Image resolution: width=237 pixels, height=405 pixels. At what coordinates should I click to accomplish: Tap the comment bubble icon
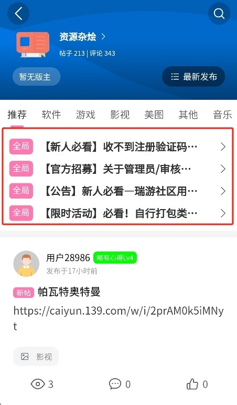click(x=115, y=384)
